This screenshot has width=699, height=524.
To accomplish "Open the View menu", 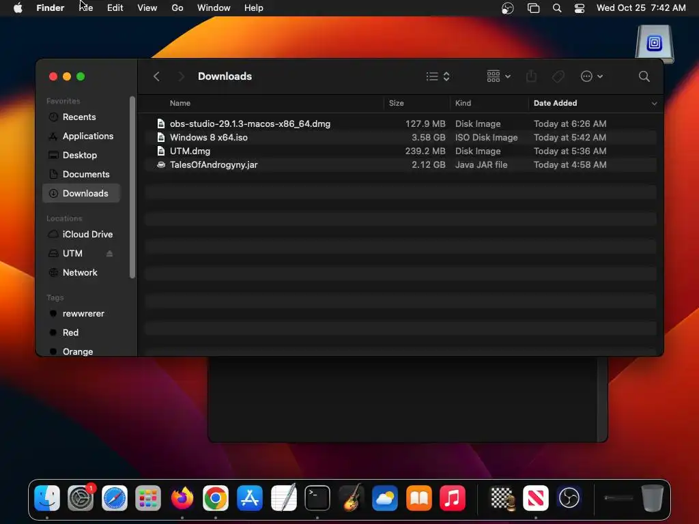I will 147,8.
